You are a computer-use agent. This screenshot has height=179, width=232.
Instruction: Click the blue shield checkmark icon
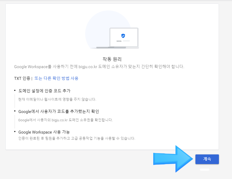click(x=123, y=36)
